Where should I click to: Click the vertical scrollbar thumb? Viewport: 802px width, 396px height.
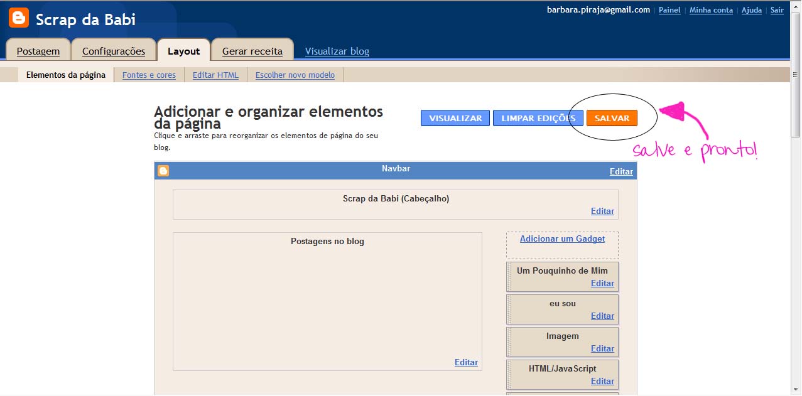796,74
